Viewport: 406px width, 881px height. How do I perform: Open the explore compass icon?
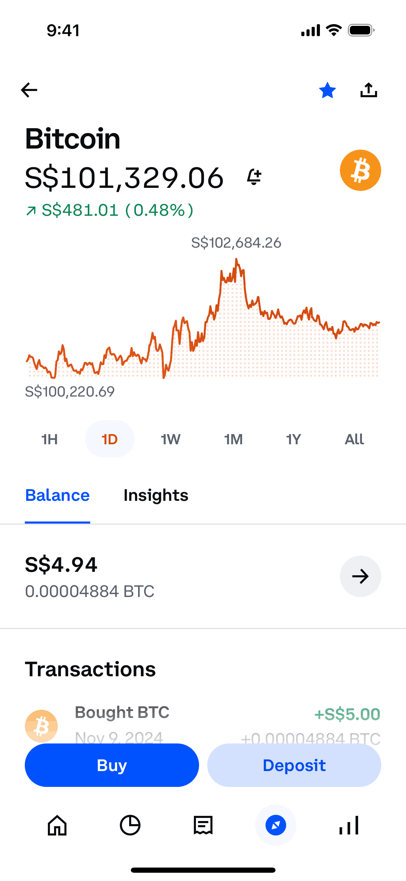coord(276,825)
